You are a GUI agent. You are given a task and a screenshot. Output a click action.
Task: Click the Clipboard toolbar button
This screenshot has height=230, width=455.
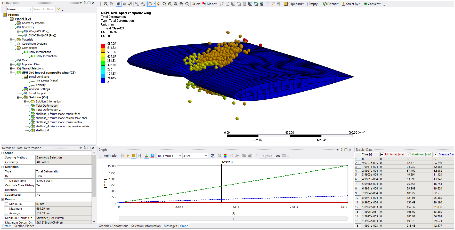[294, 4]
